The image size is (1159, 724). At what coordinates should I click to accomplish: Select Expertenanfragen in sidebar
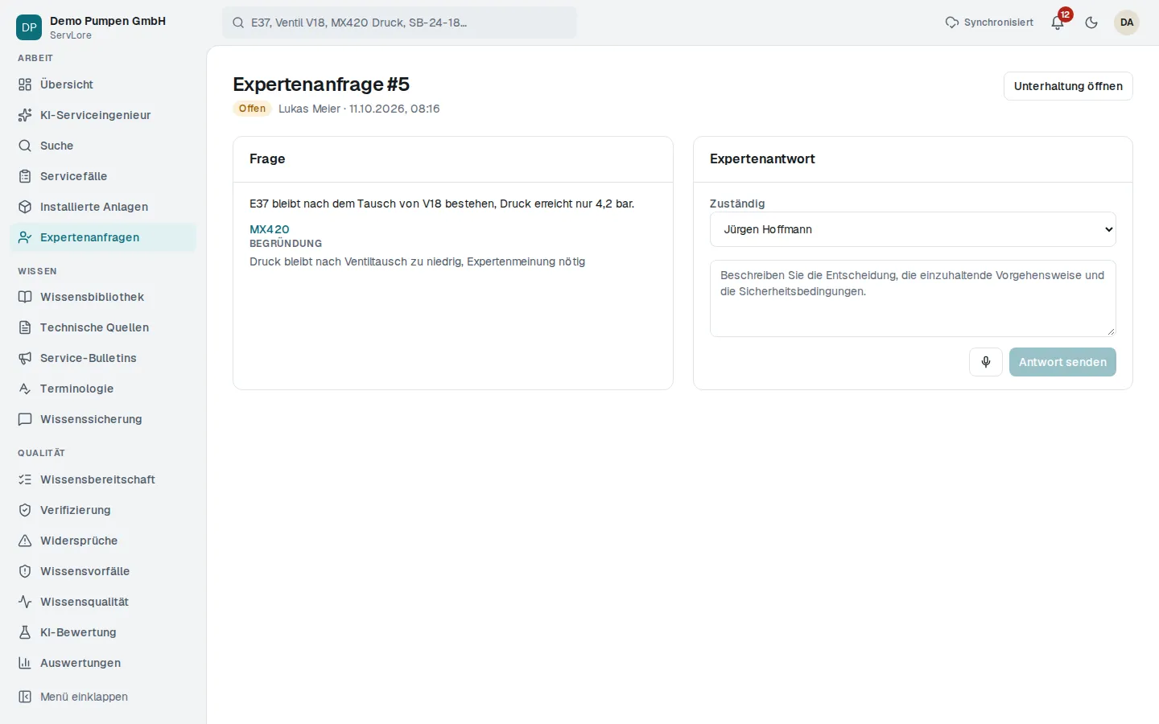(x=103, y=237)
